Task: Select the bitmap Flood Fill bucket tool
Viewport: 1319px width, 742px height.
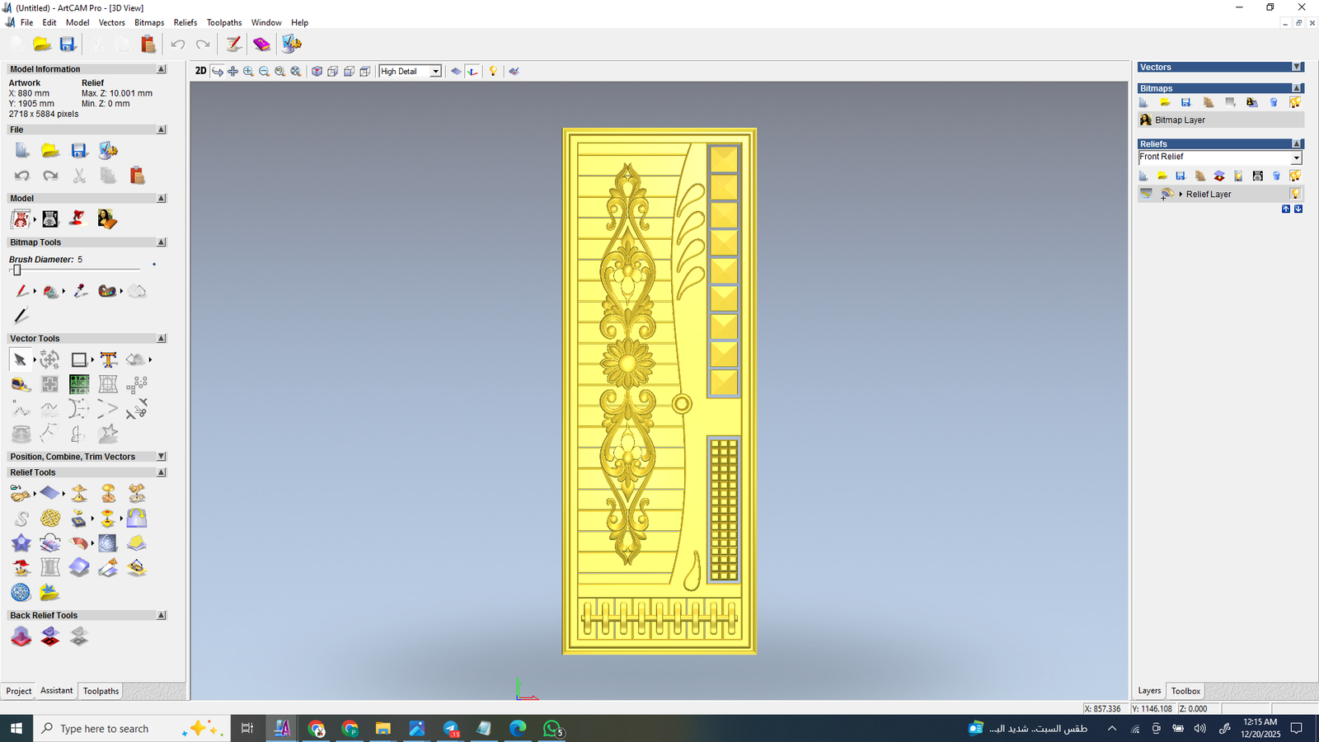Action: (x=51, y=291)
